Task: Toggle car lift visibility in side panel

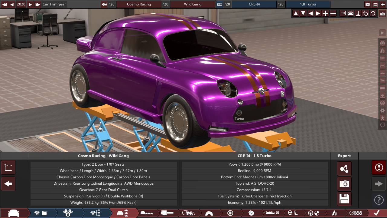Action: click(x=382, y=95)
